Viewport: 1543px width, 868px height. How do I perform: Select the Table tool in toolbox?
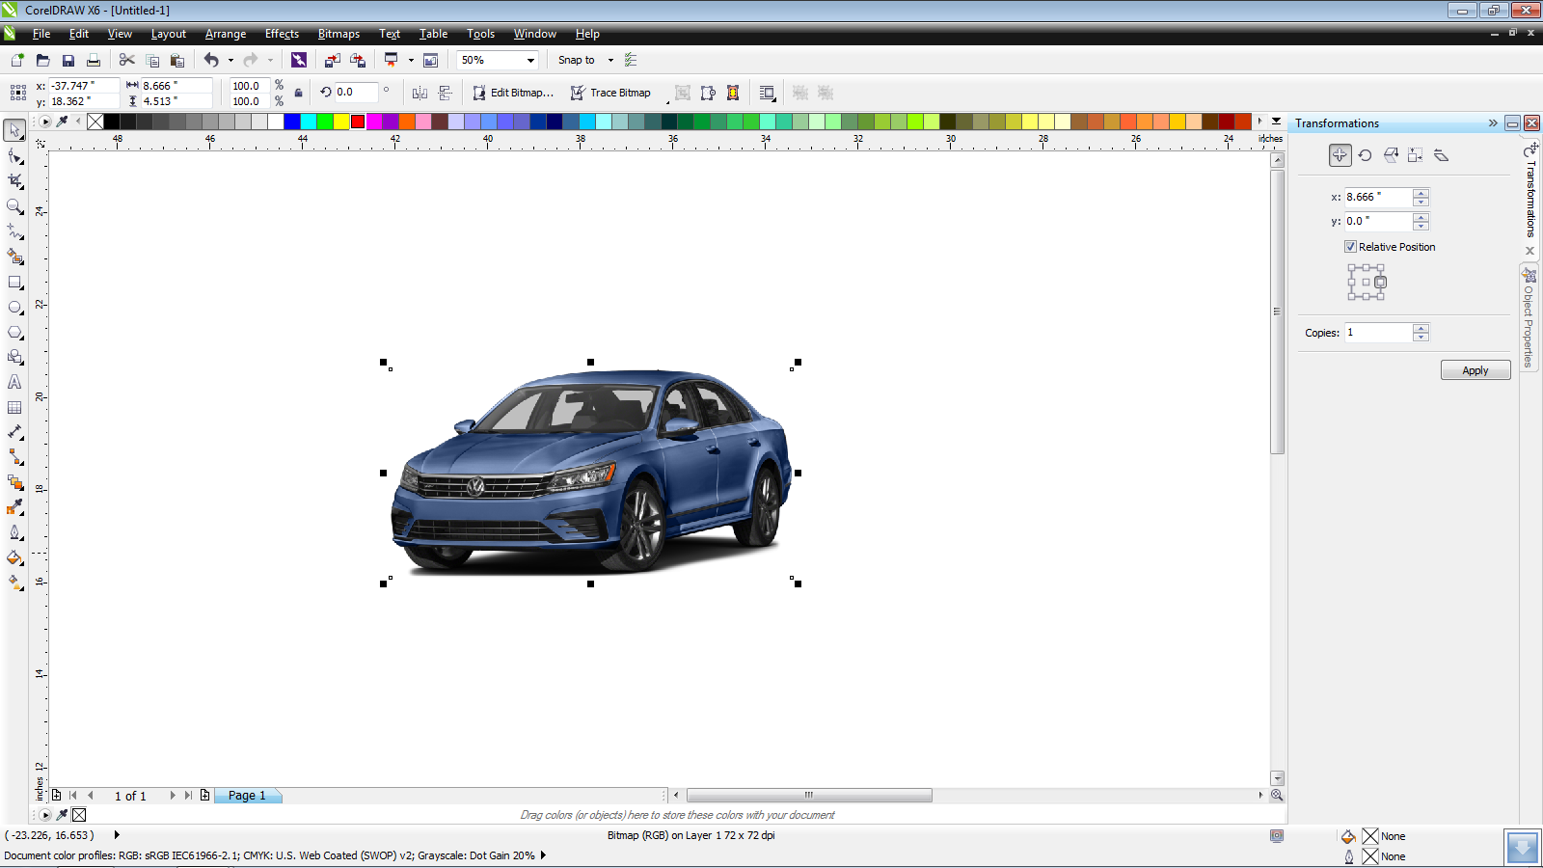pos(14,407)
